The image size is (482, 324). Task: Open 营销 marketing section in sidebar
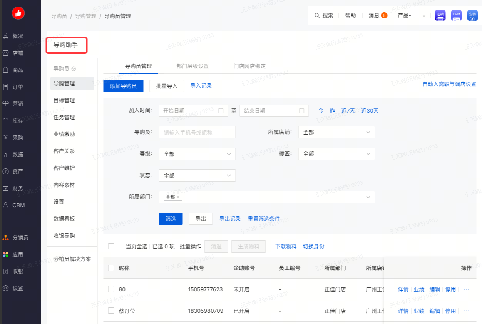point(13,104)
